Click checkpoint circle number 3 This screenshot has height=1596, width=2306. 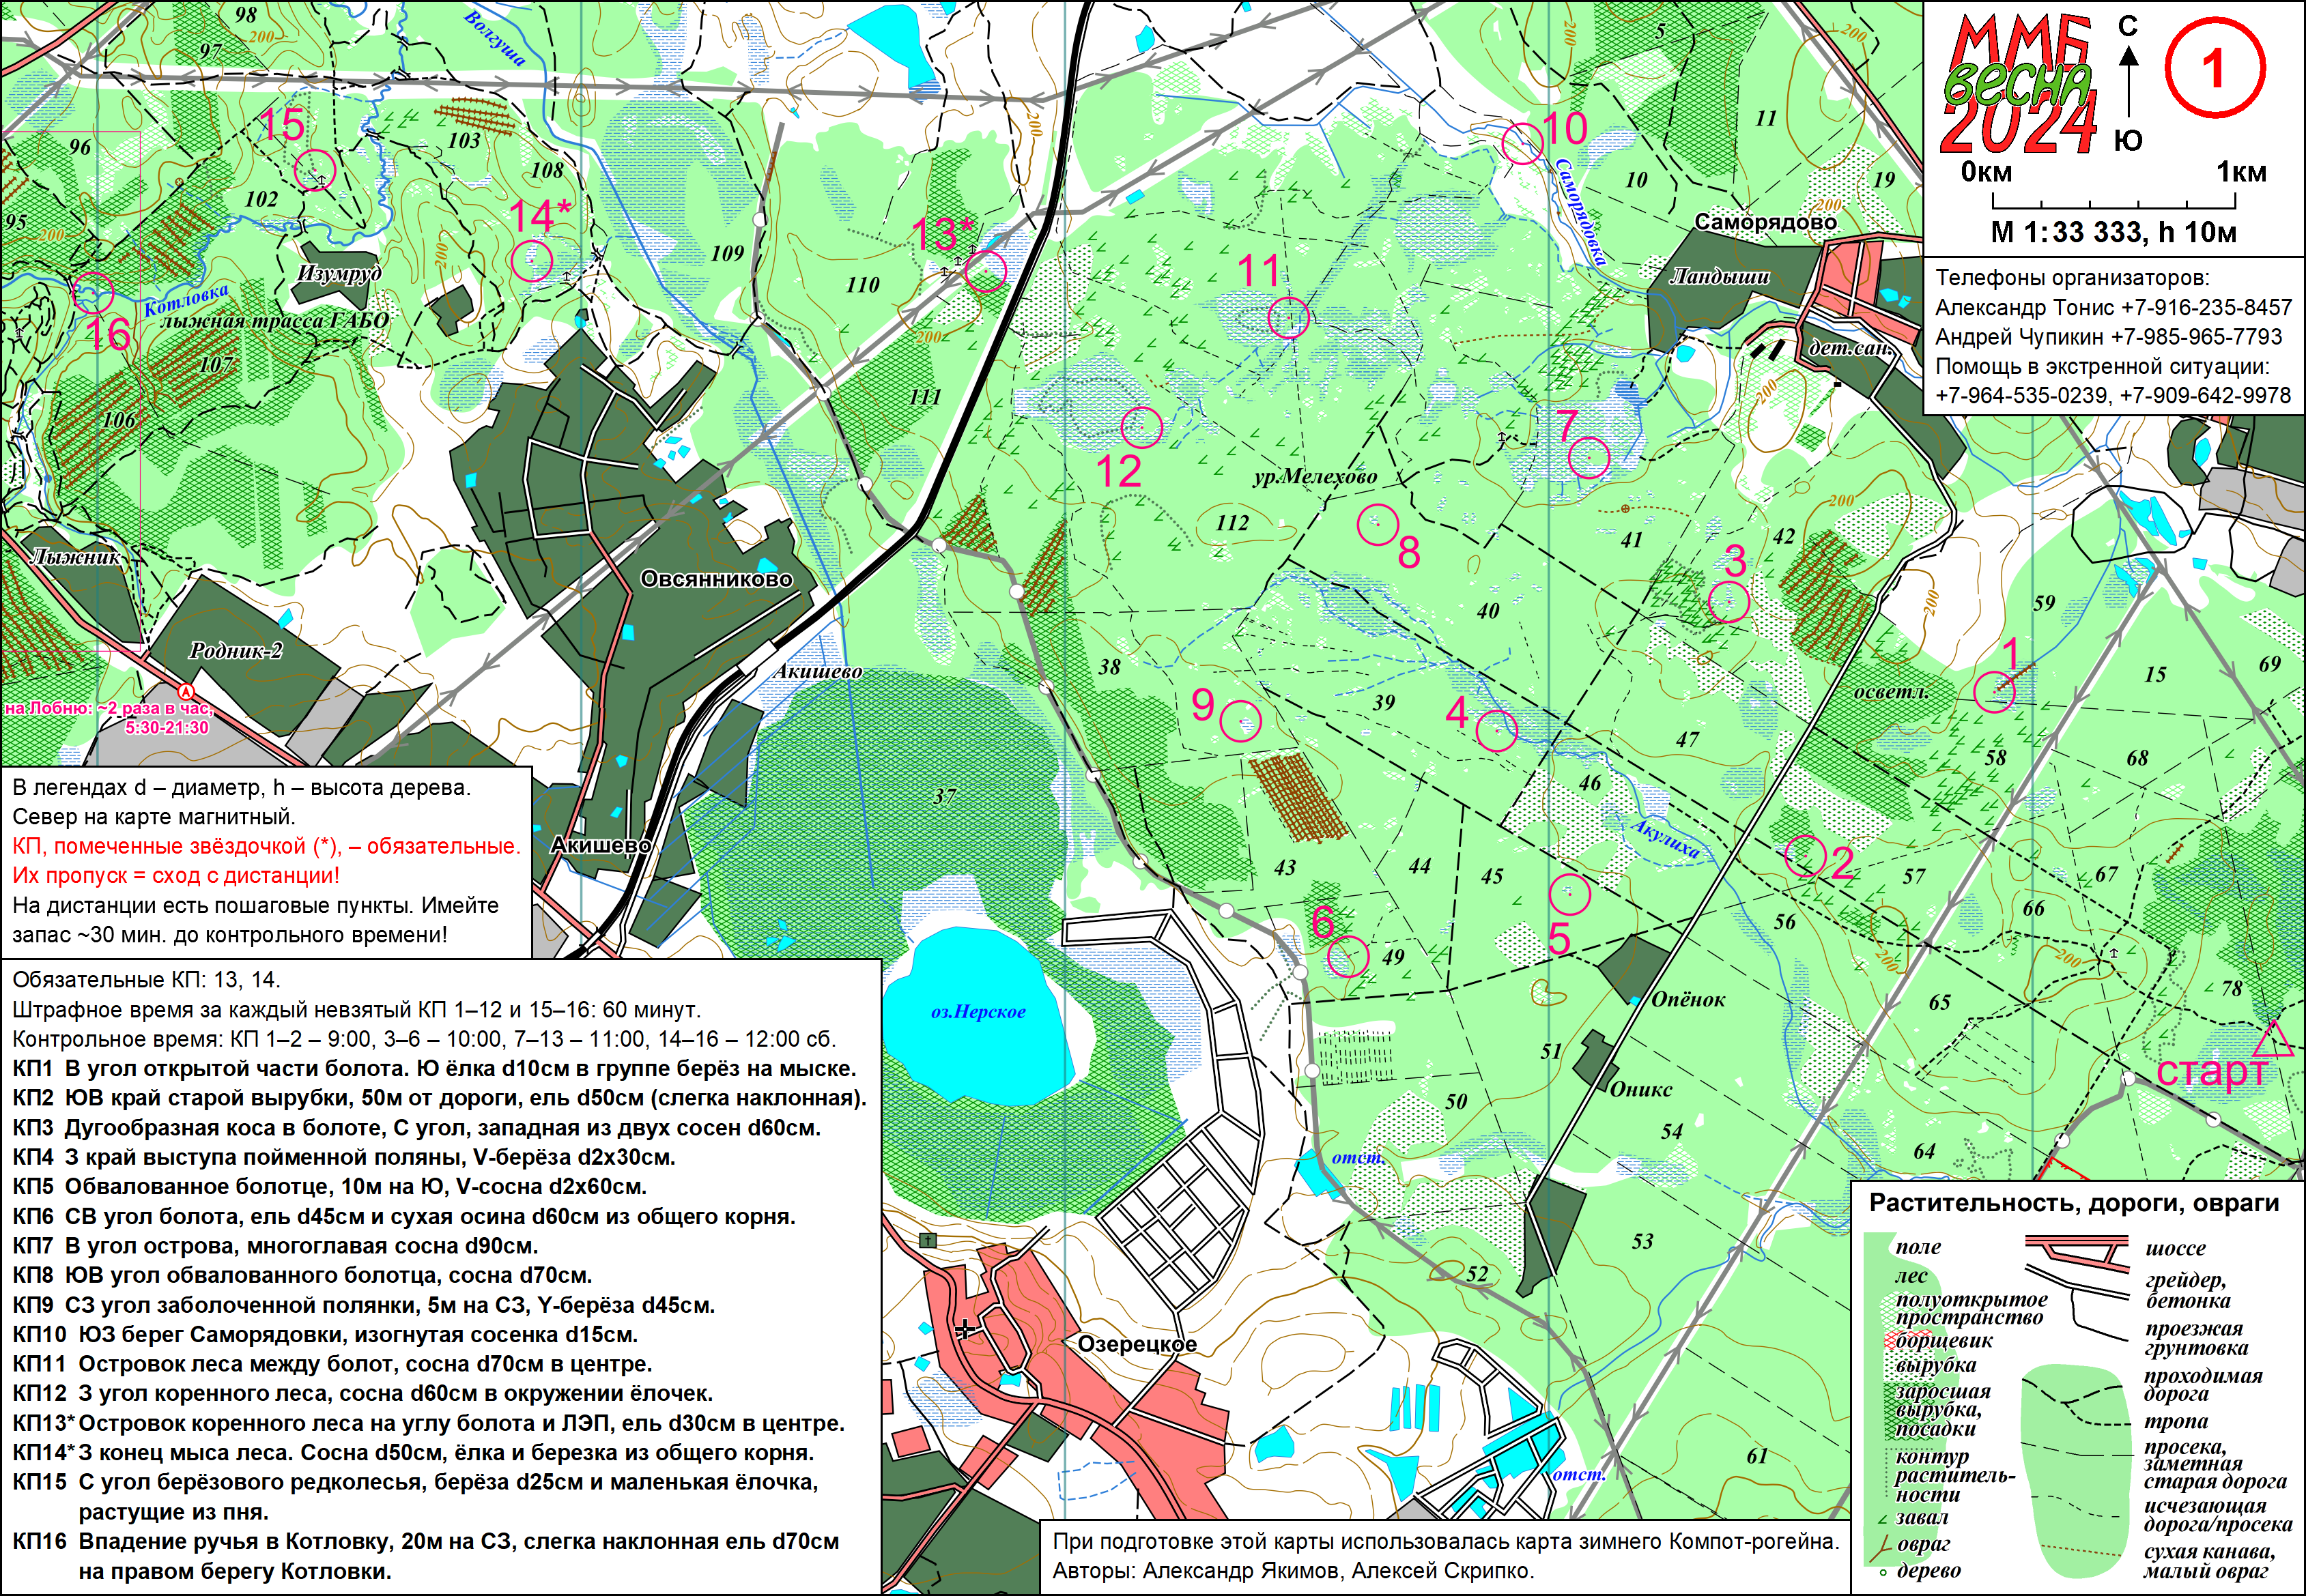(1728, 603)
